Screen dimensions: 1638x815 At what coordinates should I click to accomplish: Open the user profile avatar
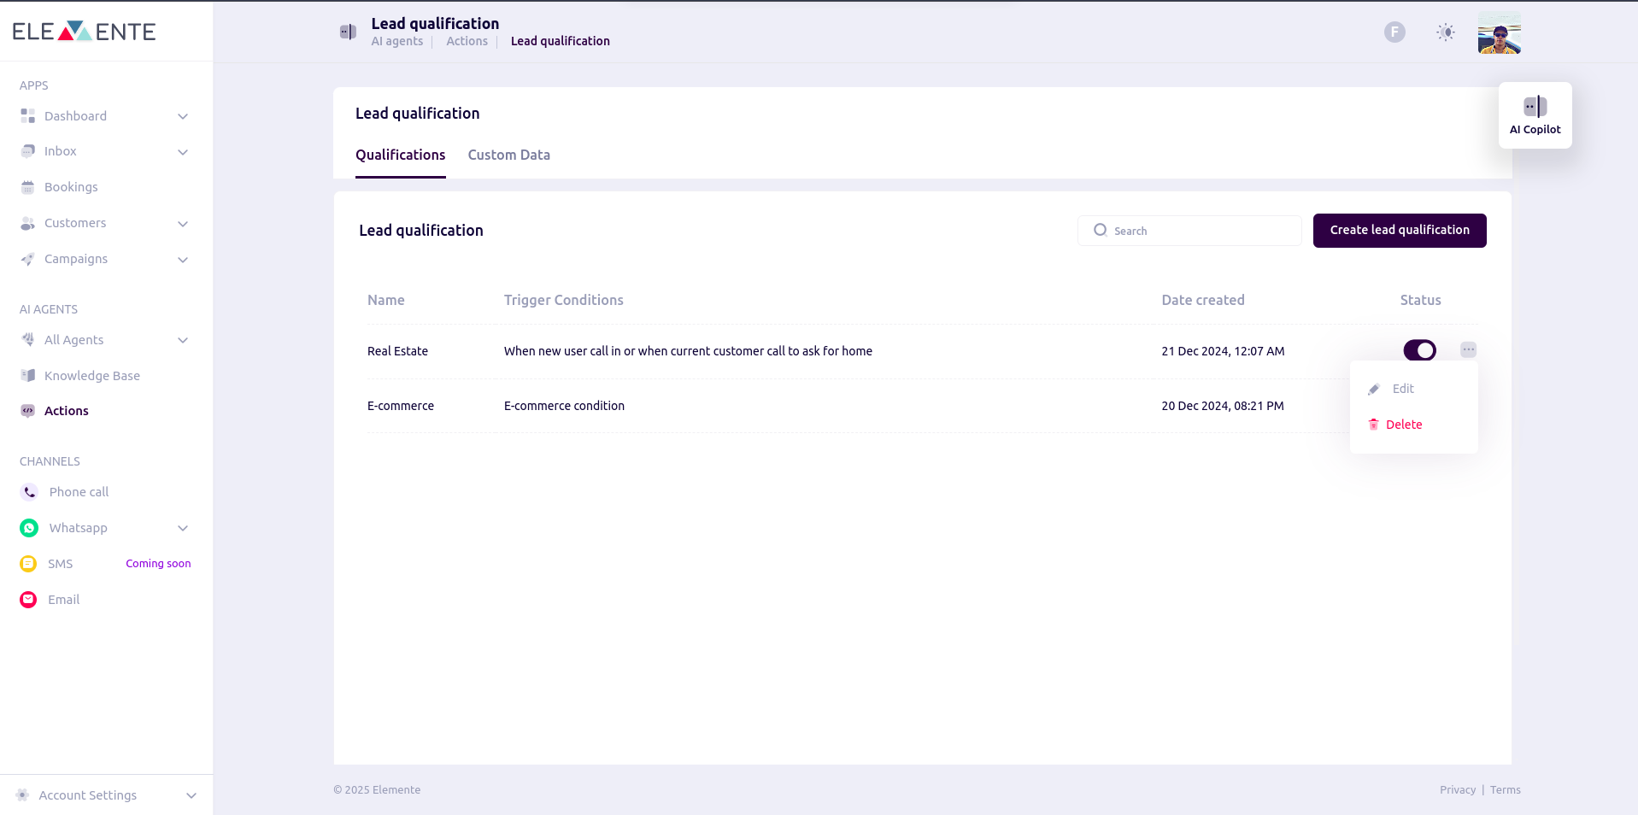[1500, 32]
